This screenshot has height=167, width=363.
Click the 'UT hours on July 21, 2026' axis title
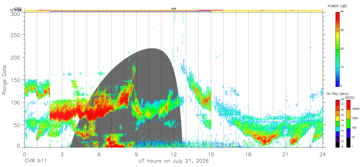point(174,161)
